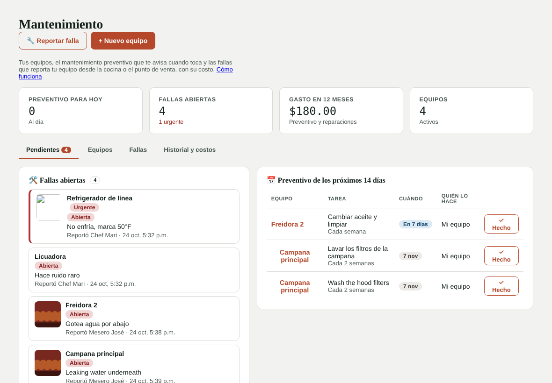Viewport: 552px width, 383px height.
Task: Click the wrench icon in Reportar falla
Action: (x=30, y=41)
